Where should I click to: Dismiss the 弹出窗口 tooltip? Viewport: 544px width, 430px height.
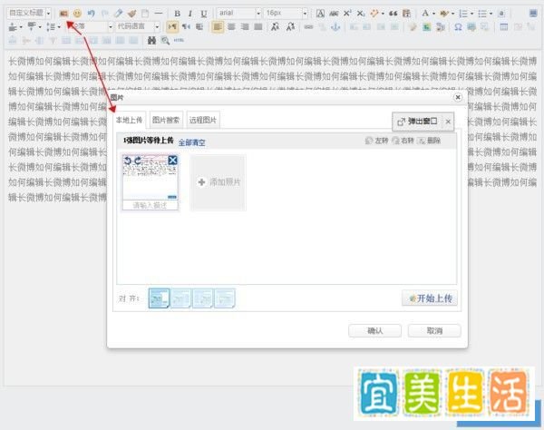pyautogui.click(x=448, y=122)
